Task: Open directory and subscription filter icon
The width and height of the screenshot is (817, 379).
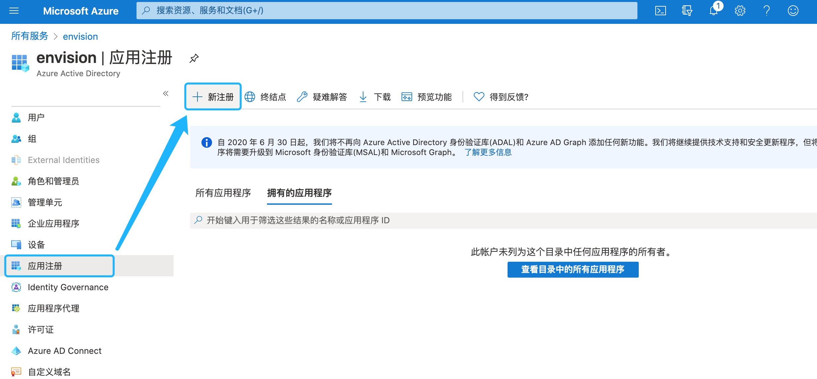Action: pyautogui.click(x=687, y=11)
